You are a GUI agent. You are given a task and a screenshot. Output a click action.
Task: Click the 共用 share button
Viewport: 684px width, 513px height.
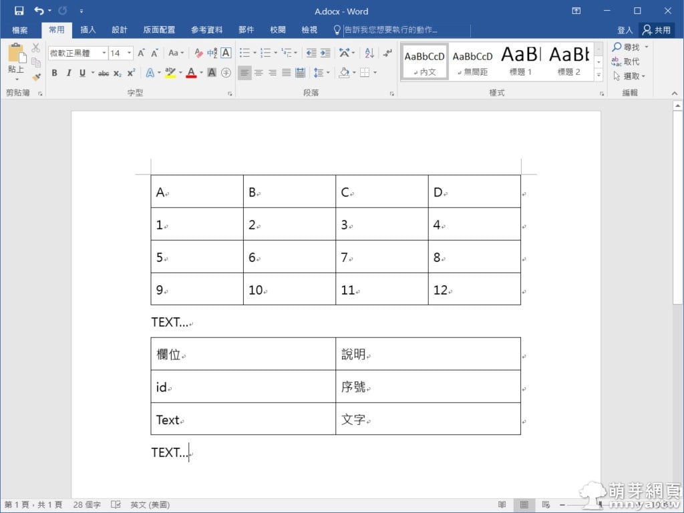point(657,30)
